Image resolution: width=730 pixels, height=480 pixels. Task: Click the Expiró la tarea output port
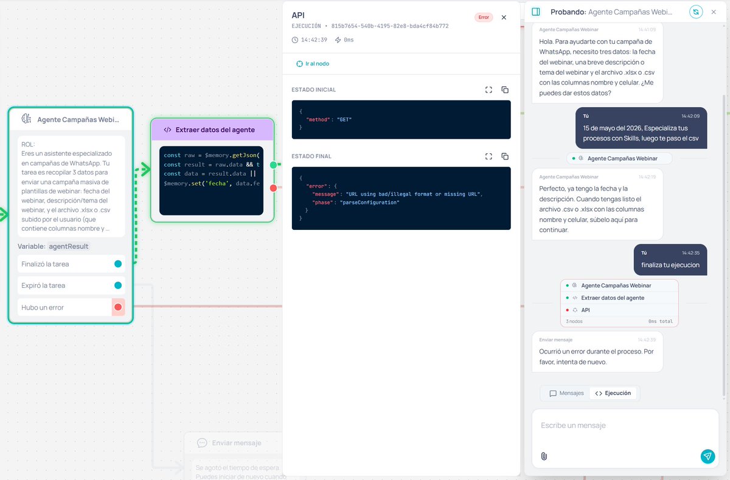click(x=118, y=285)
